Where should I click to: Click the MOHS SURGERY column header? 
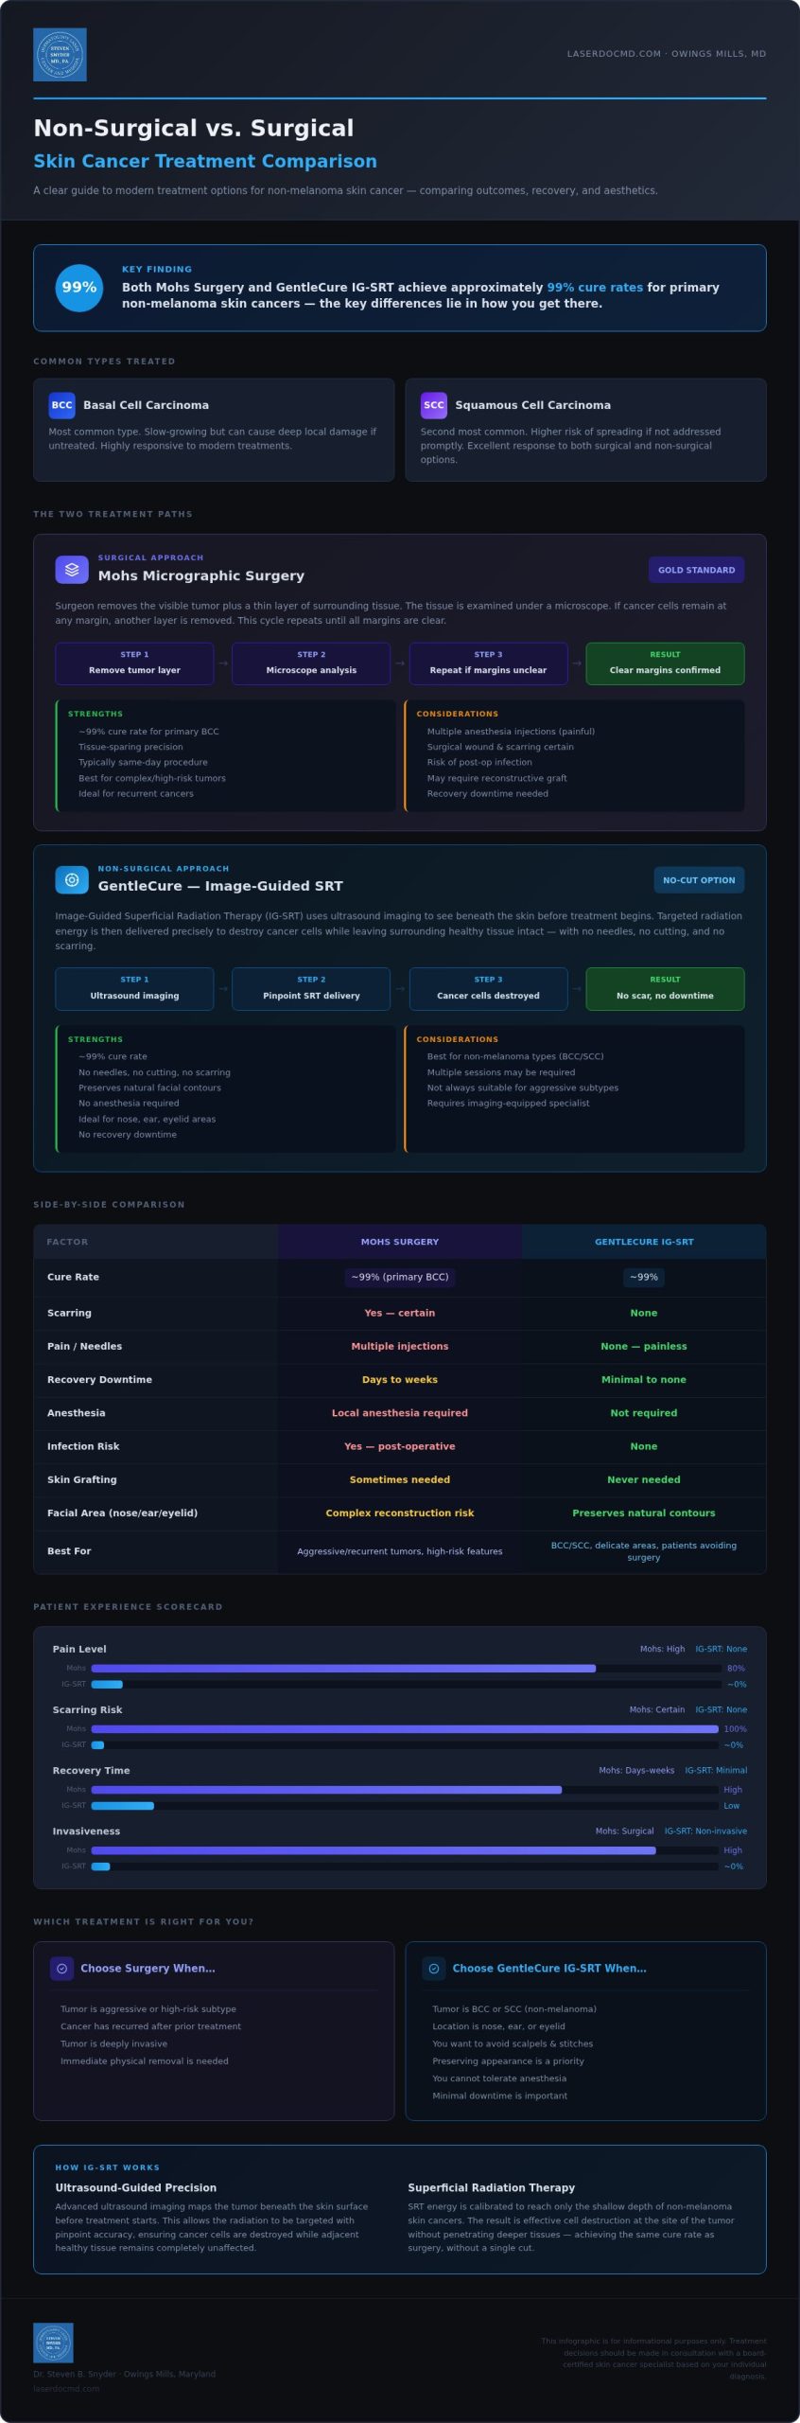pos(400,1242)
